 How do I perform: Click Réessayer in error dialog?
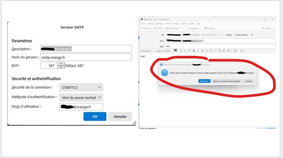[204, 81]
